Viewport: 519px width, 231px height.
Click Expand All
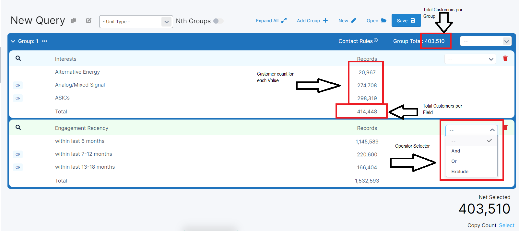pyautogui.click(x=271, y=21)
